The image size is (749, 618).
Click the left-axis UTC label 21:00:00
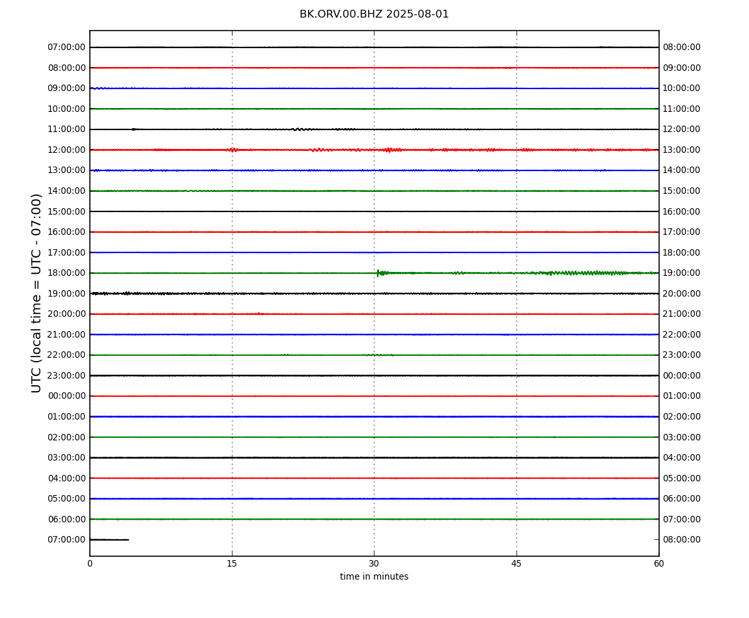[x=66, y=334]
